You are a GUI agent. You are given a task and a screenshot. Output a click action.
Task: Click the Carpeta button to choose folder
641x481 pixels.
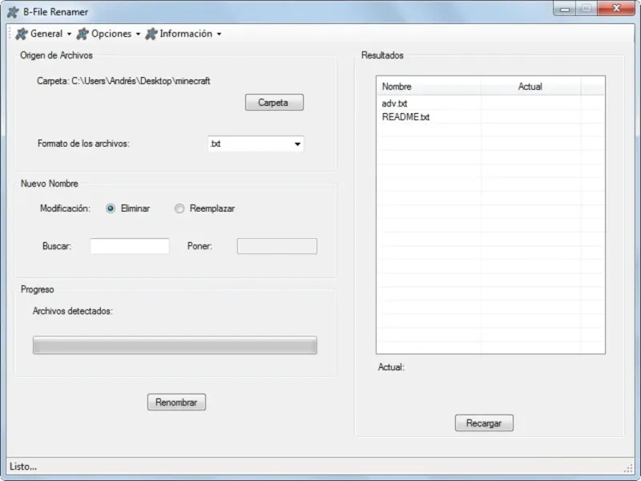click(274, 103)
